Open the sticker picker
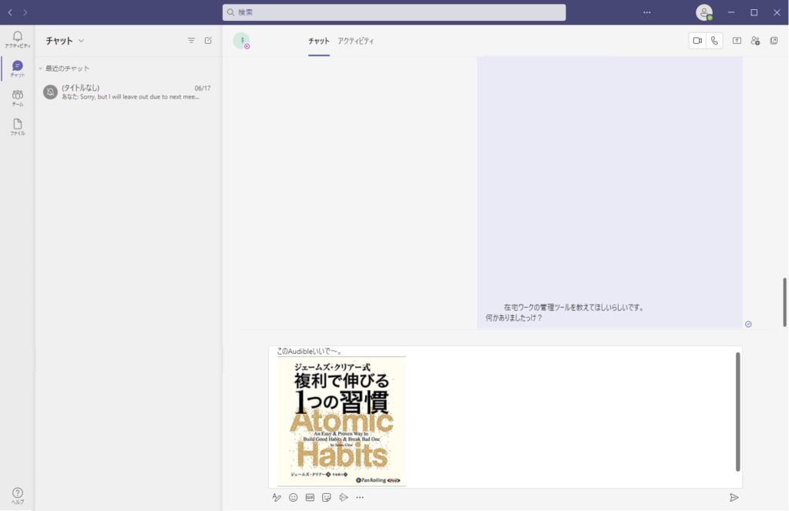The width and height of the screenshot is (789, 511). click(327, 497)
